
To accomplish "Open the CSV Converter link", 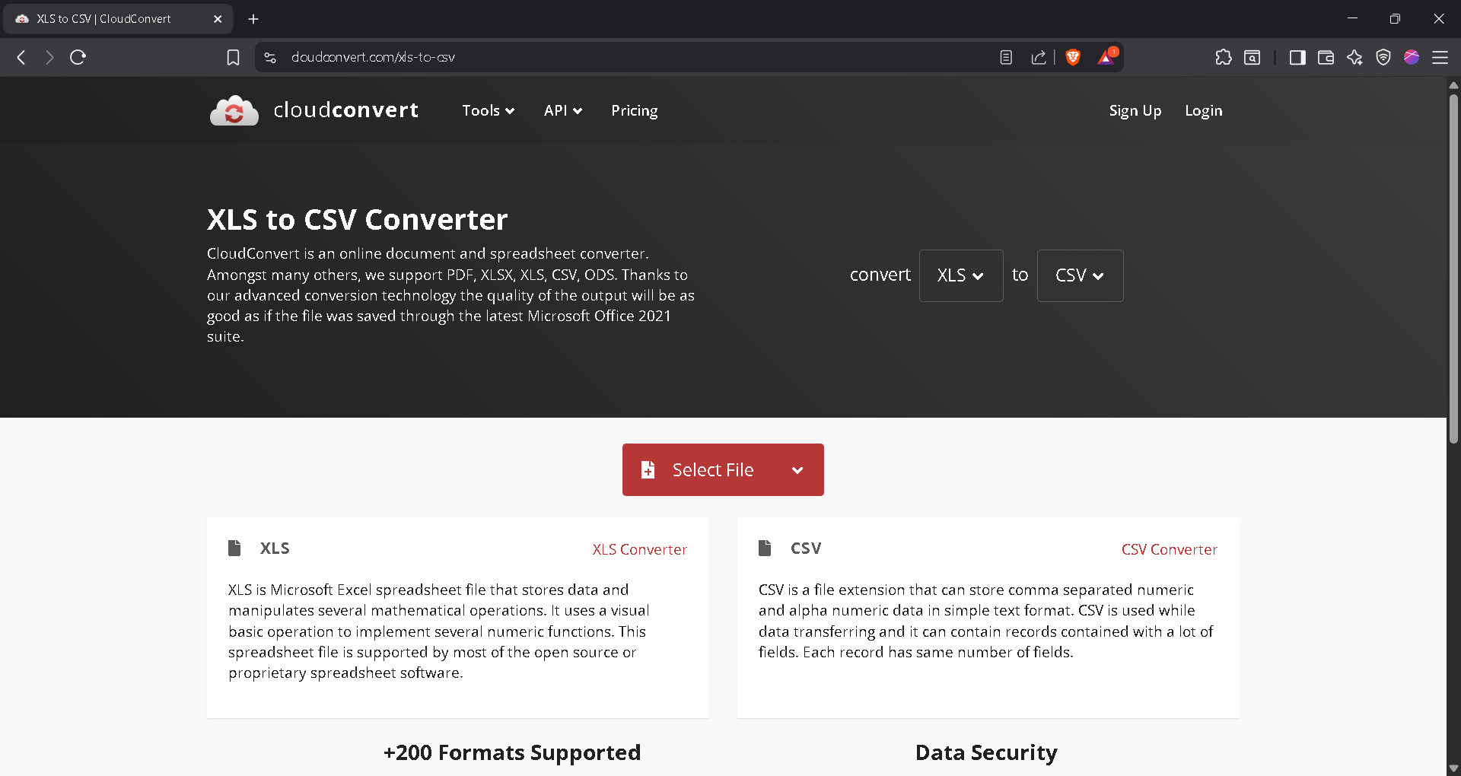I will tap(1170, 549).
